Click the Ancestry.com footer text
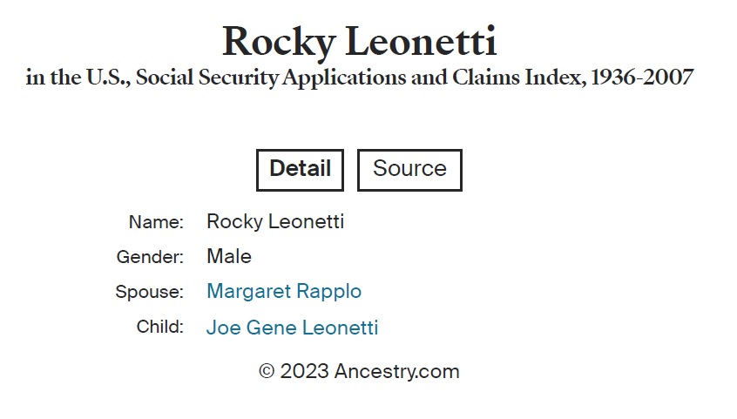 coord(397,372)
